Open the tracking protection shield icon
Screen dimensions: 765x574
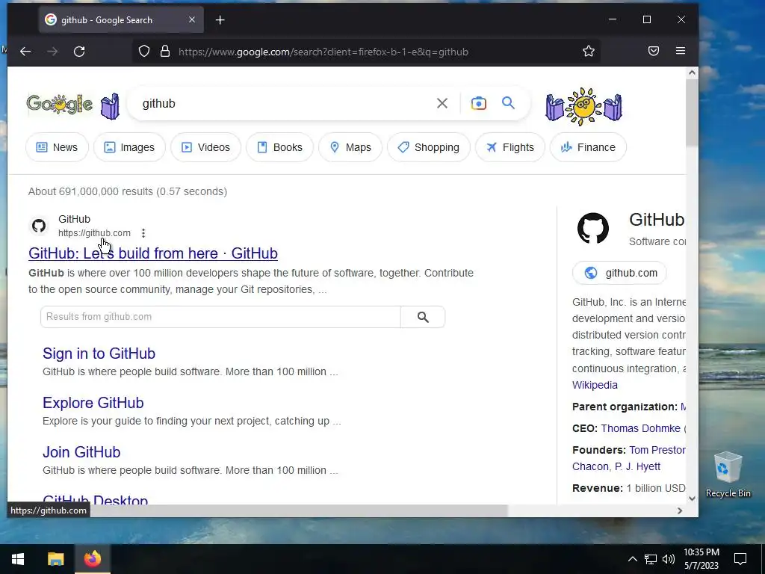pos(144,52)
